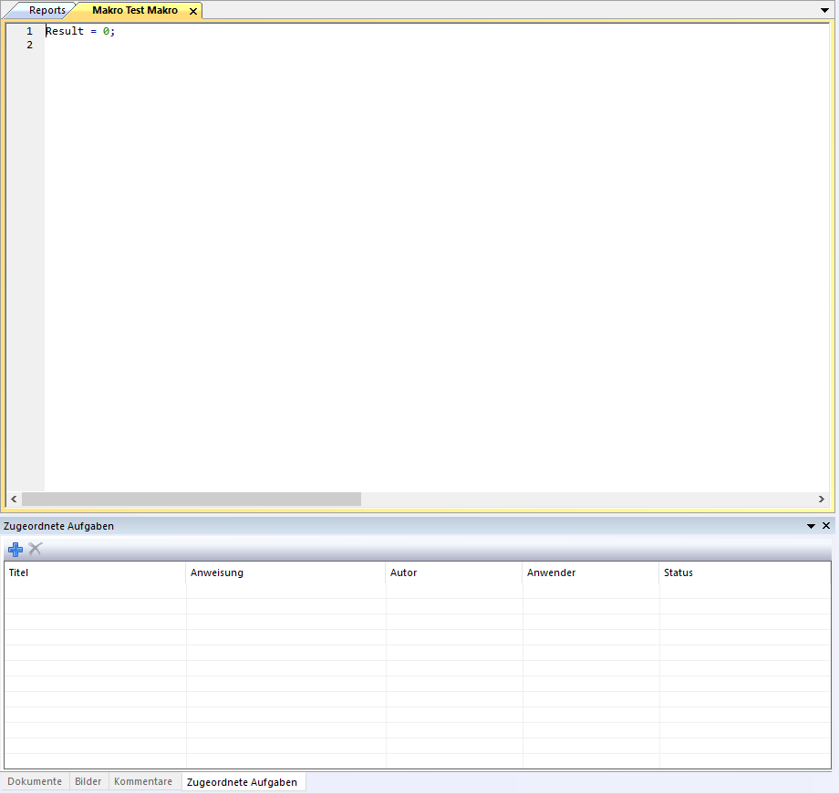Select the Zugeordnete Aufgaben bottom tab
839x794 pixels.
242,782
